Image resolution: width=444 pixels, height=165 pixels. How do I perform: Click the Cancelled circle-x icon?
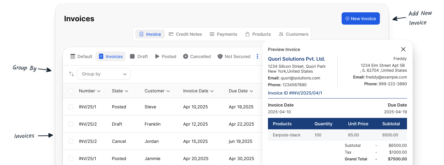(186, 56)
